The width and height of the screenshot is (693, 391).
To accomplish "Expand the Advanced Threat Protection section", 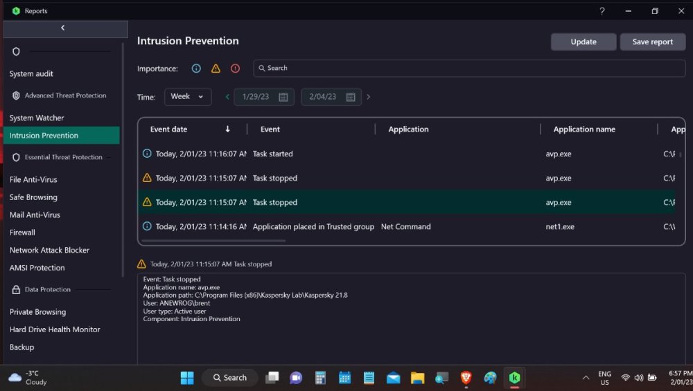I will 65,96.
